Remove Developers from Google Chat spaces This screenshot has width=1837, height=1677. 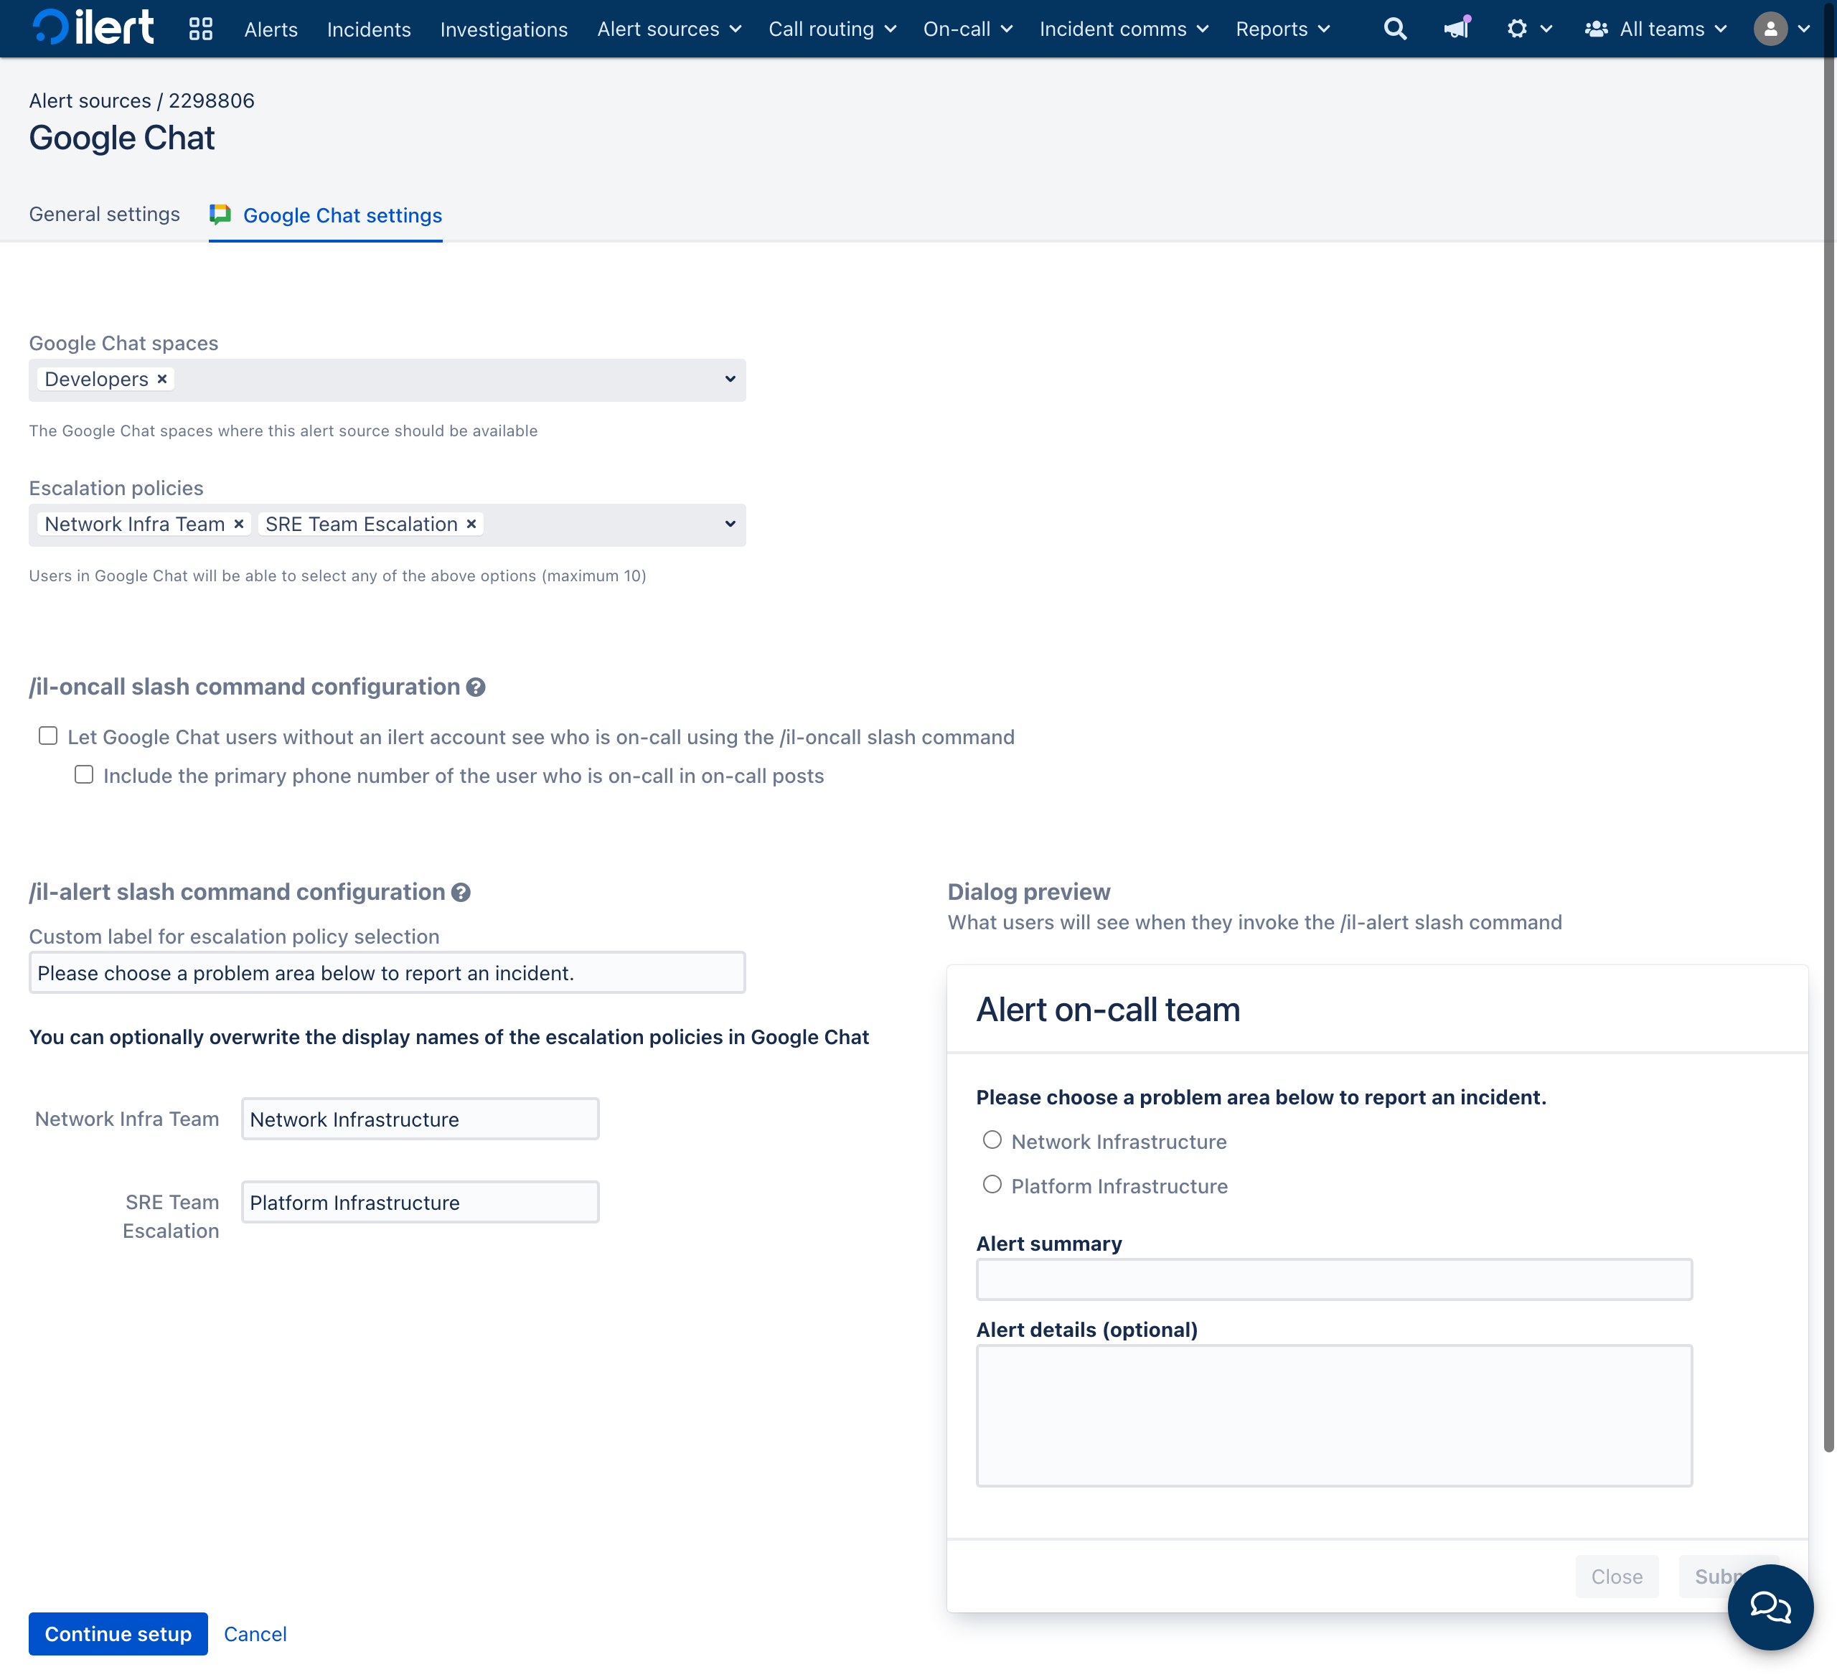click(x=162, y=379)
